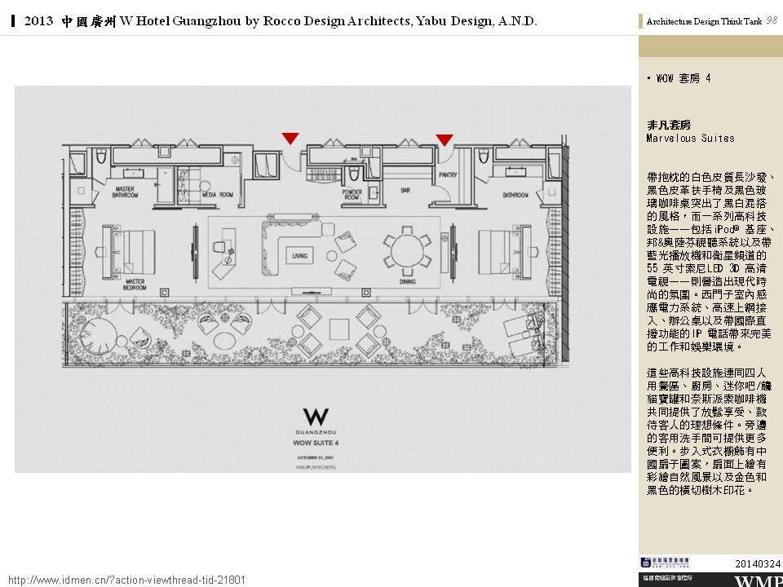The width and height of the screenshot is (783, 587).
Task: Click the red arrow above the Pantry
Action: 444,140
